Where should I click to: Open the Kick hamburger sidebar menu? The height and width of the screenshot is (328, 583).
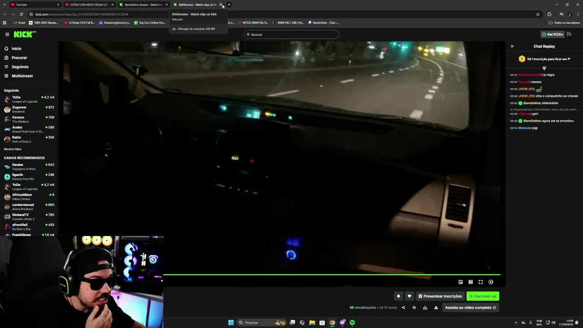7,35
